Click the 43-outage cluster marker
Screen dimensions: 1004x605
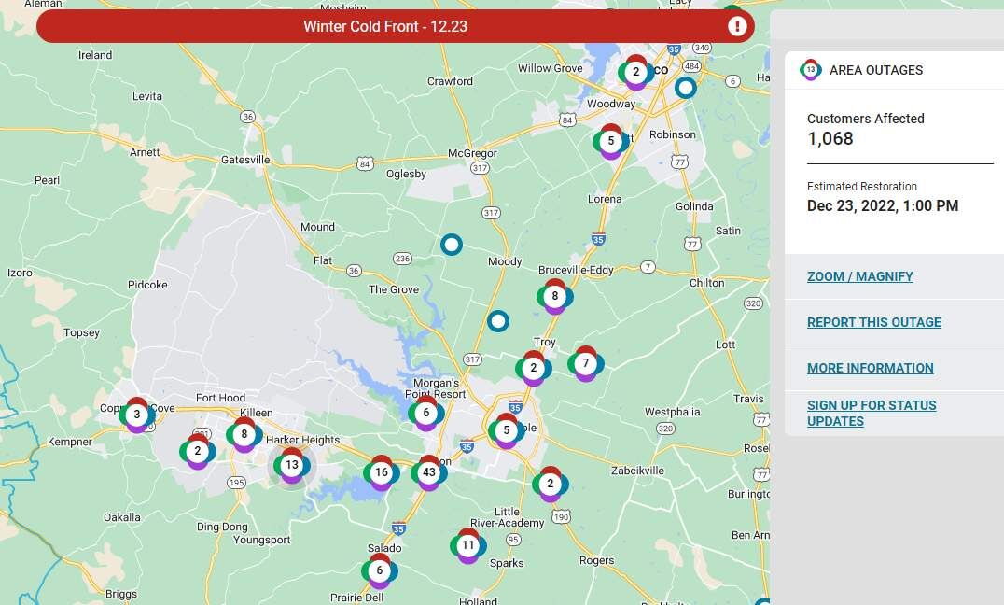coord(429,472)
